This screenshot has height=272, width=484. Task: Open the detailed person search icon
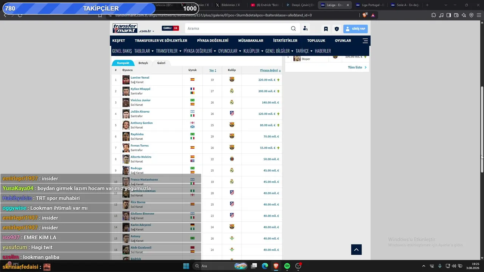coord(305,28)
